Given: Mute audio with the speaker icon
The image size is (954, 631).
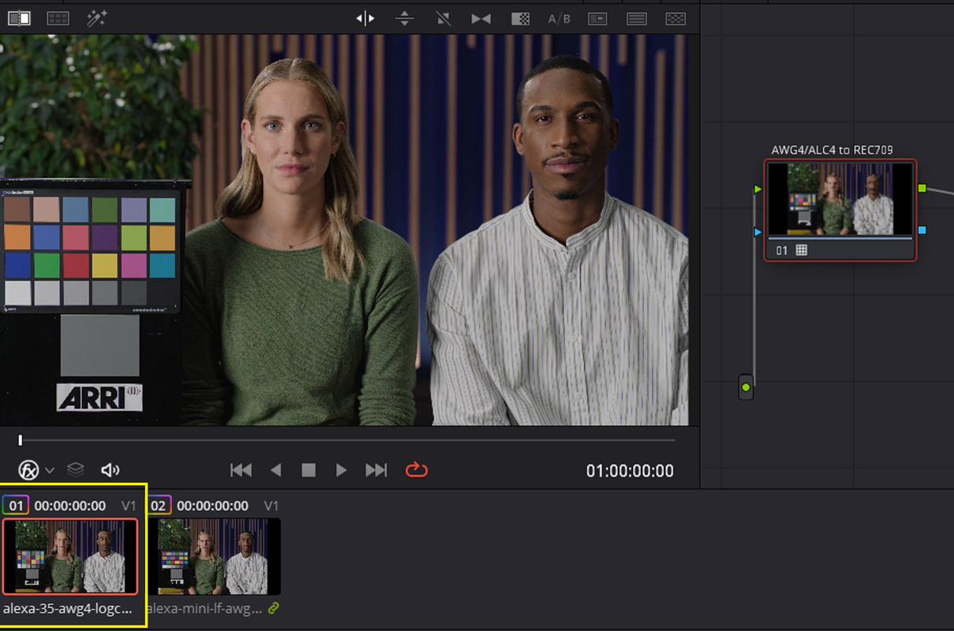Looking at the screenshot, I should tap(110, 470).
